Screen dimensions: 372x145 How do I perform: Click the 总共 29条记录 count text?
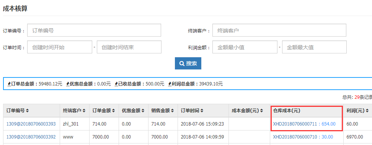coord(357,97)
